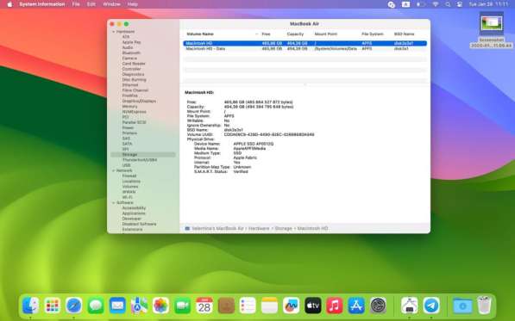The image size is (515, 321).
Task: Open the Mail app in the Dock
Action: (x=117, y=306)
